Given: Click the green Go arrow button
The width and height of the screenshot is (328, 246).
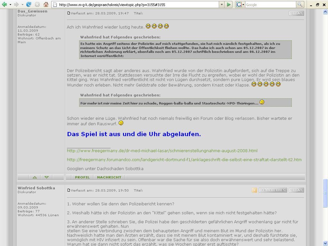Looking at the screenshot, I should [x=229, y=4].
